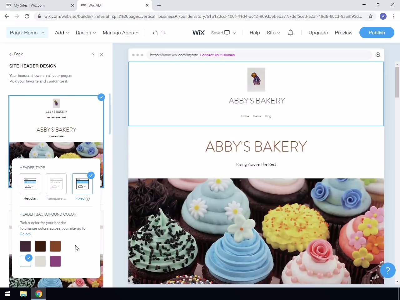Click the Saved status text
Viewport: 400px width, 300px height.
[217, 33]
